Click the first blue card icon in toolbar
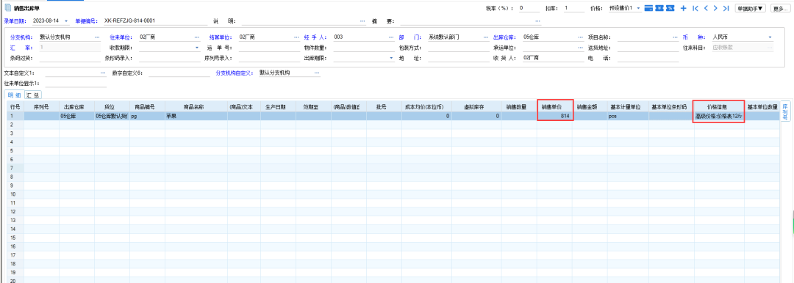Screen dimensions: 794x283 648,8
